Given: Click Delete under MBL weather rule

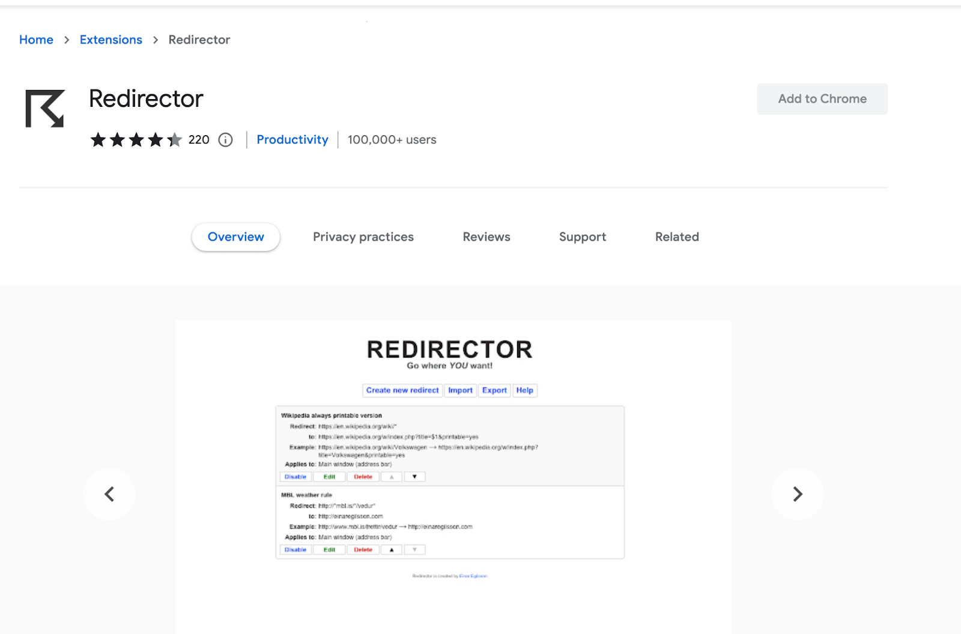Looking at the screenshot, I should click(363, 550).
